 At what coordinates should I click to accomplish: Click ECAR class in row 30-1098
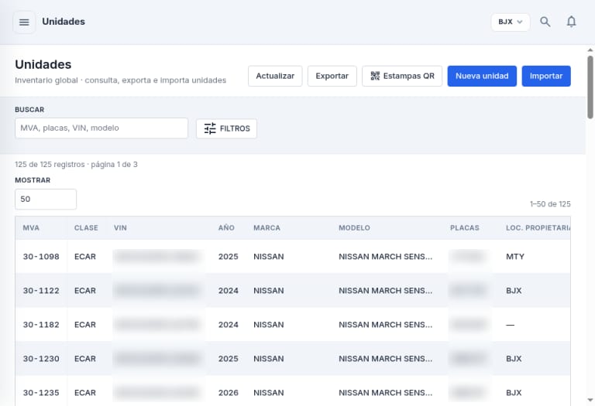tap(85, 257)
